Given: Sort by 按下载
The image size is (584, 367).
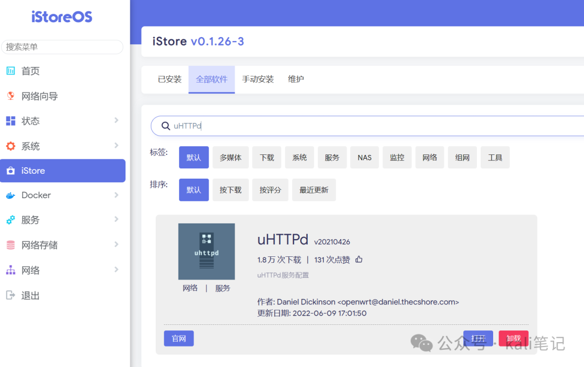Looking at the screenshot, I should (230, 189).
